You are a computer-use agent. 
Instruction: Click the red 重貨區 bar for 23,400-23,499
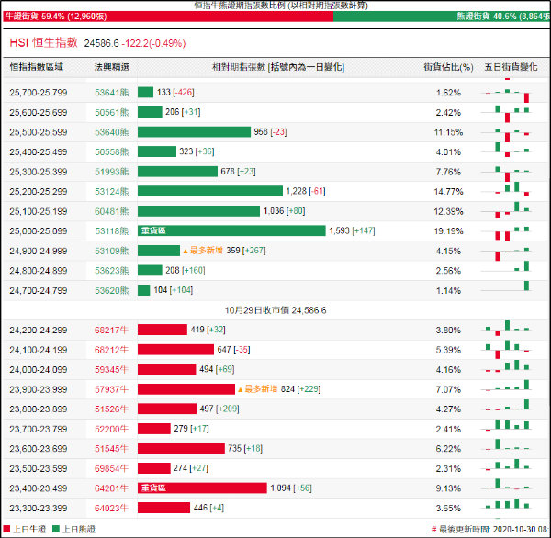click(202, 488)
